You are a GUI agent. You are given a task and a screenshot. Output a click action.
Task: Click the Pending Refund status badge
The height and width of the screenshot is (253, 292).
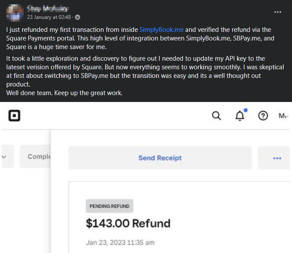(x=109, y=206)
